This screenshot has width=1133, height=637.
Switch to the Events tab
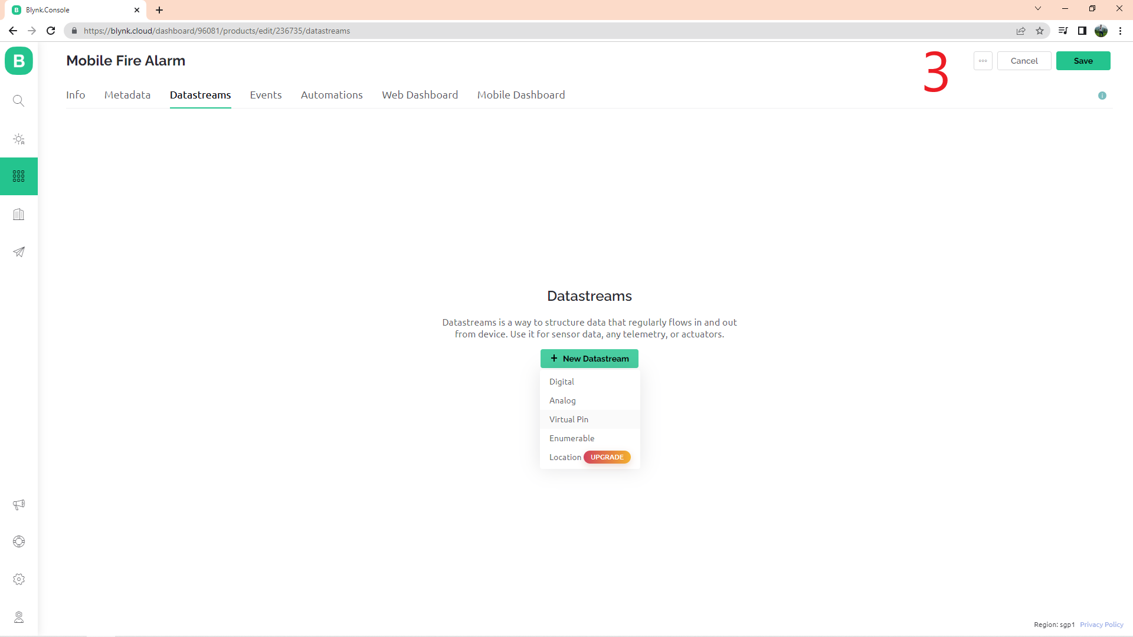click(x=266, y=95)
